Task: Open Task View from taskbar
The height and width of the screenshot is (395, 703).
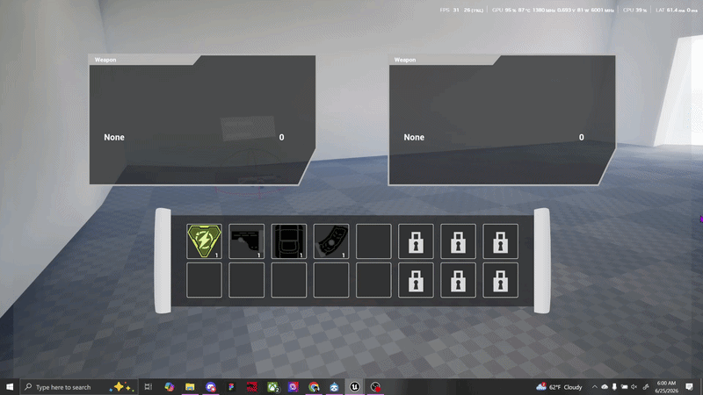Action: [148, 387]
